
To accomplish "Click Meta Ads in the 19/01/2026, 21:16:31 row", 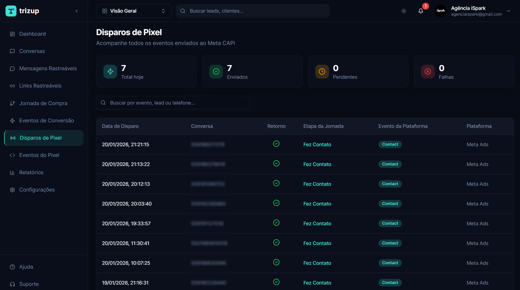I will point(477,283).
